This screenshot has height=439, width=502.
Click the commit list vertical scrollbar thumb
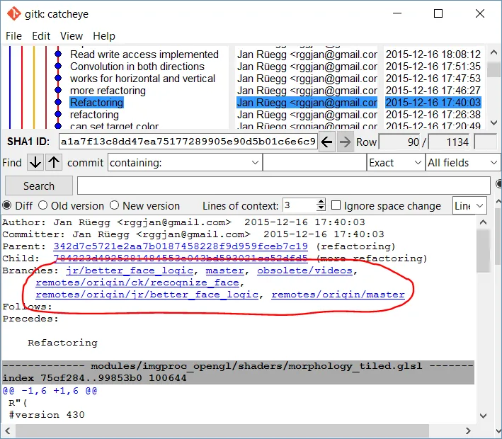click(x=494, y=69)
